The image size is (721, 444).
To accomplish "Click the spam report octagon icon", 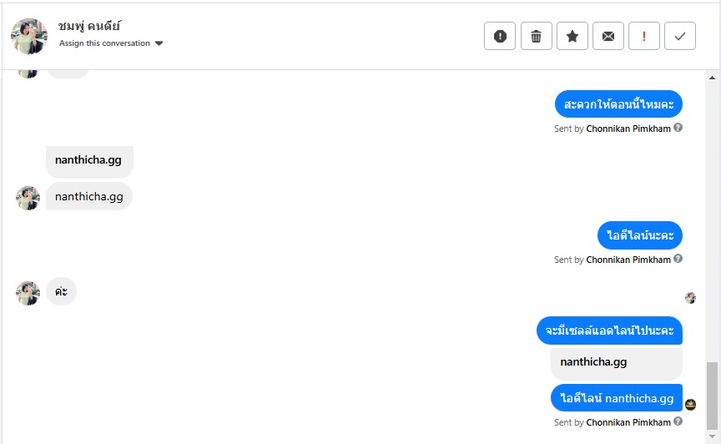I will coord(500,36).
